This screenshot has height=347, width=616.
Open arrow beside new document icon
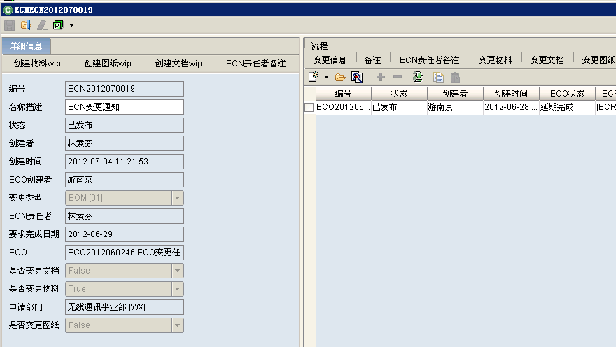pyautogui.click(x=326, y=77)
